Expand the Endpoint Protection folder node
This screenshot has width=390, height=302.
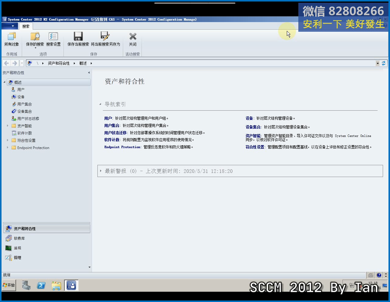pyautogui.click(x=8, y=148)
